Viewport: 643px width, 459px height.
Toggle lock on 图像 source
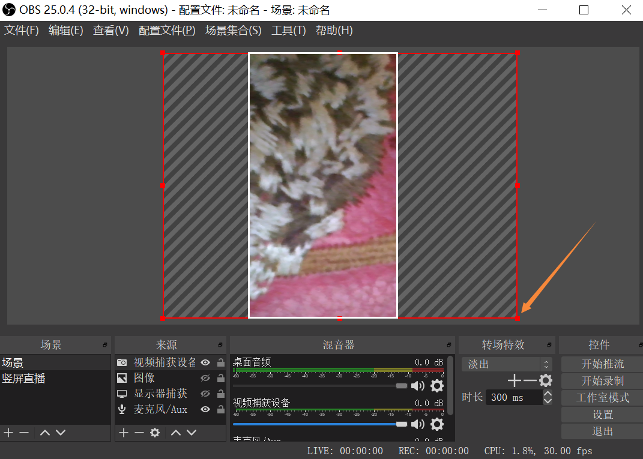coord(220,378)
